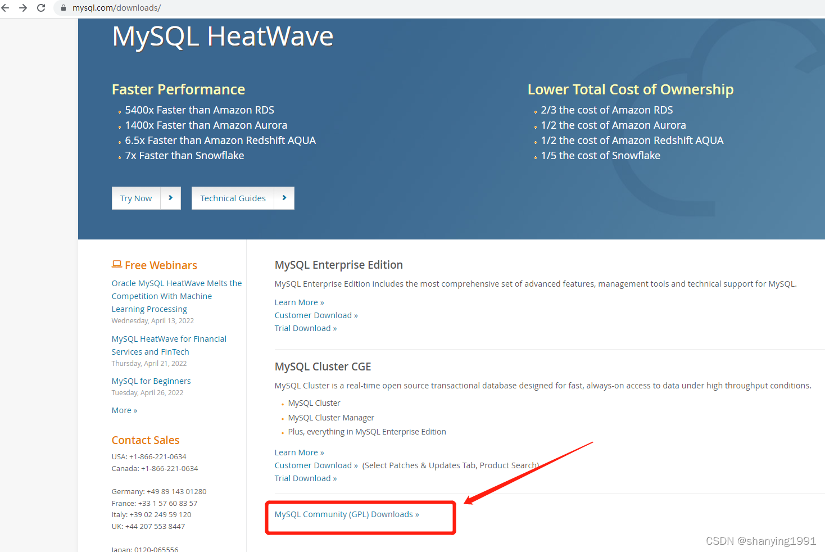
Task: Click '6.5x Faster than Amazon Redshift AQUA'
Action: click(x=220, y=141)
